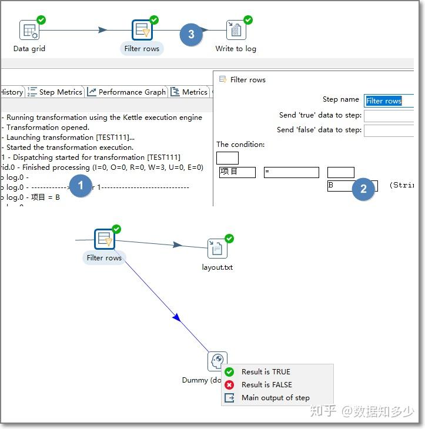Click the Write to log step label
This screenshot has width=425, height=429.
point(236,49)
